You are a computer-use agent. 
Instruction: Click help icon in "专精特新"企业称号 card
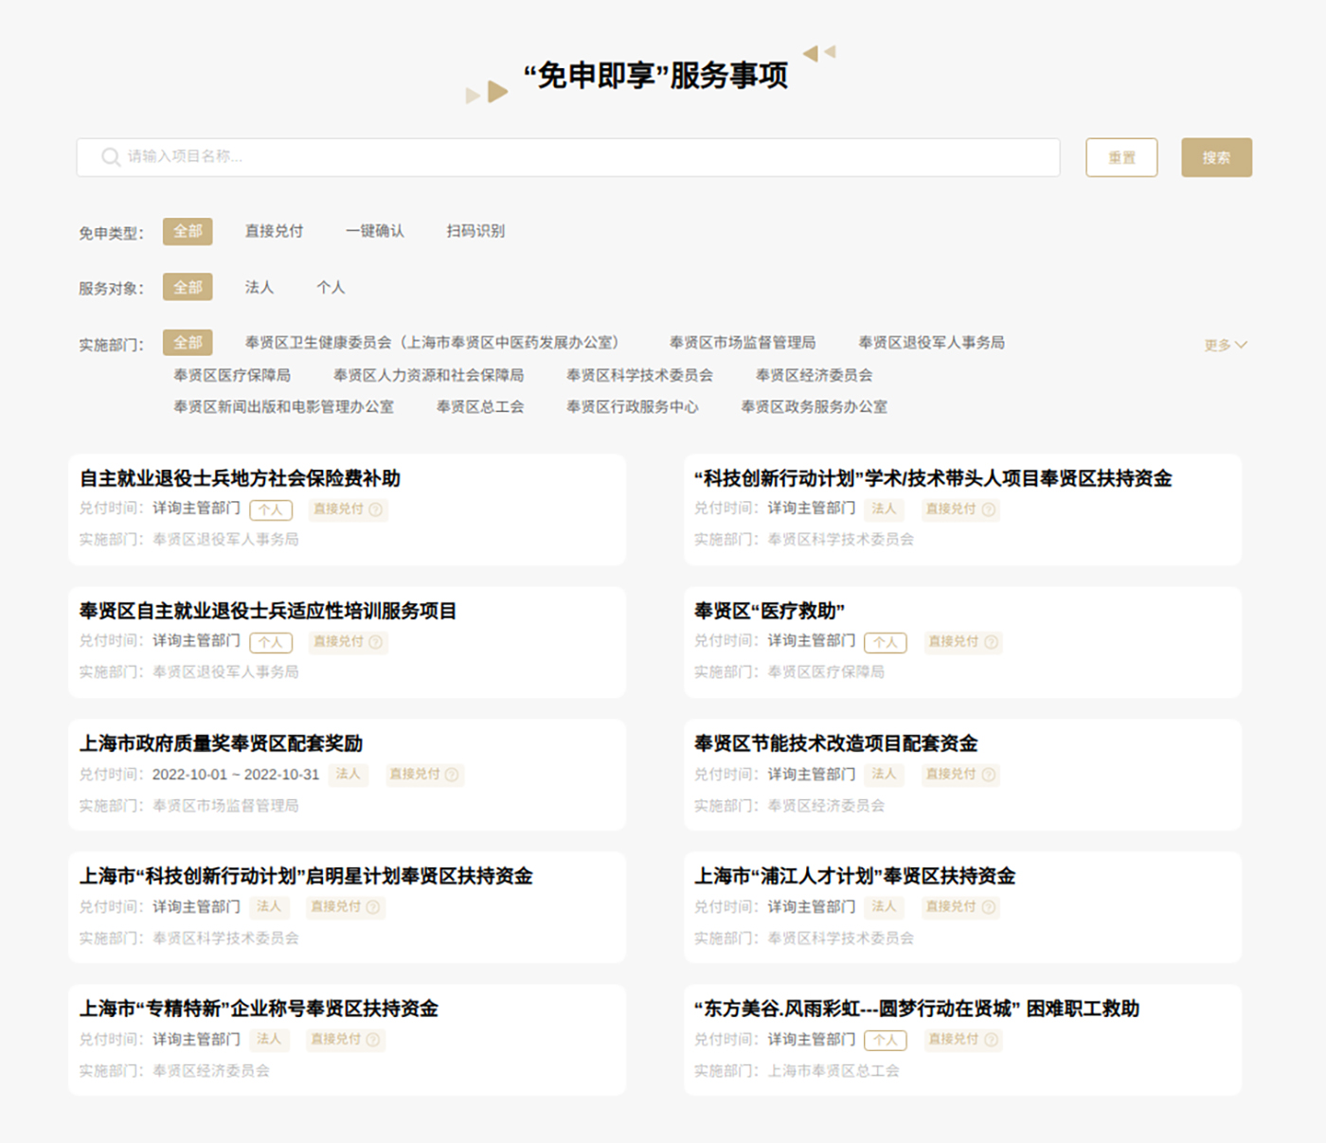click(x=373, y=1040)
